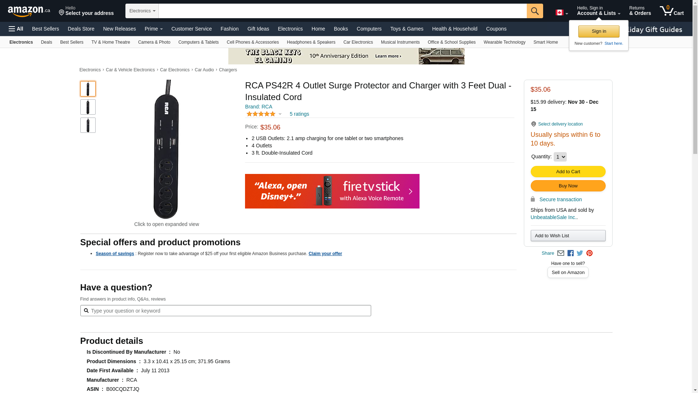Image resolution: width=698 pixels, height=393 pixels.
Task: Select the second product thumbnail
Action: coord(88,107)
